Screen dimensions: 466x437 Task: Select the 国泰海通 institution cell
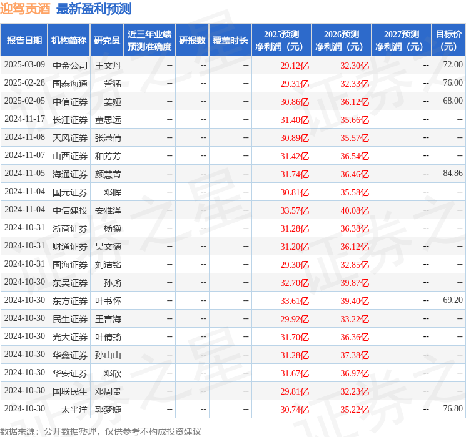coord(70,84)
